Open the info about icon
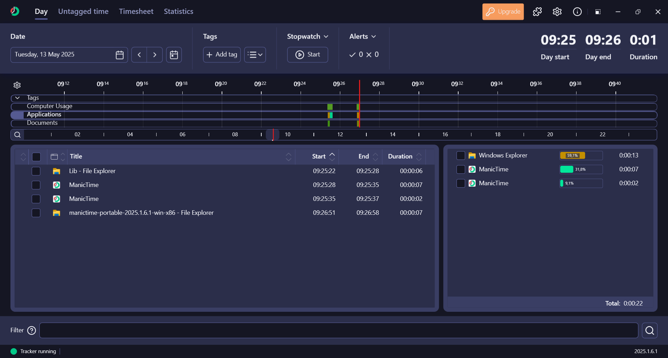The image size is (668, 358). pos(577,12)
